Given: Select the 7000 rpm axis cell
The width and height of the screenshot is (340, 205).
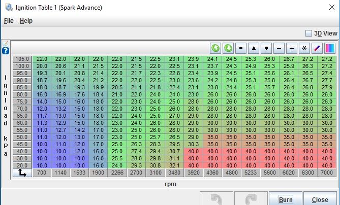Looking at the screenshot, I should point(327,173).
